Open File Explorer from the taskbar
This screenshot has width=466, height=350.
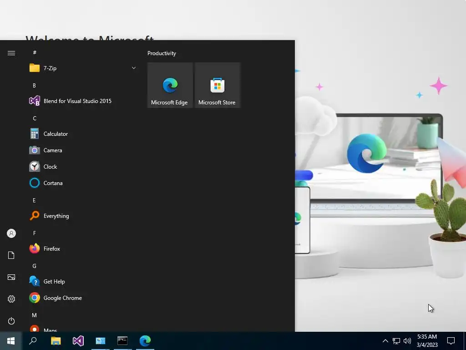[x=56, y=341]
